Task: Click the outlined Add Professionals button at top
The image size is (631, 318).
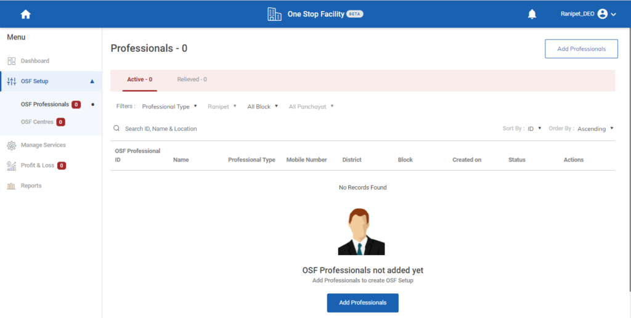Action: [x=581, y=49]
